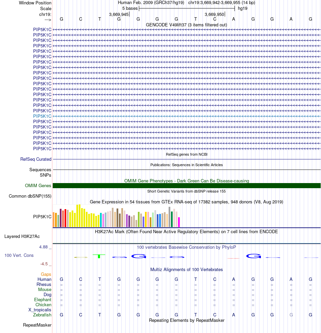
Task: Open OMIM Gene Phenotypes track title
Action: [187, 181]
